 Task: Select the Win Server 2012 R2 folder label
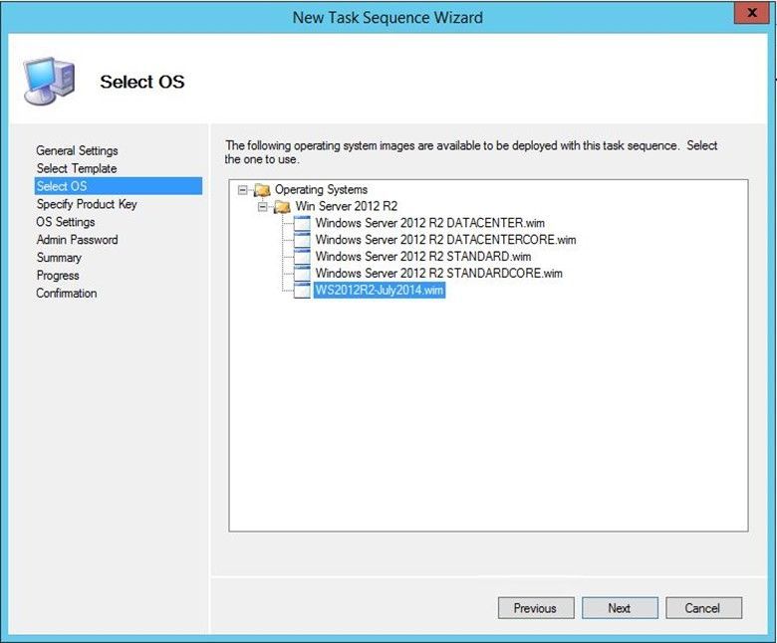(347, 206)
